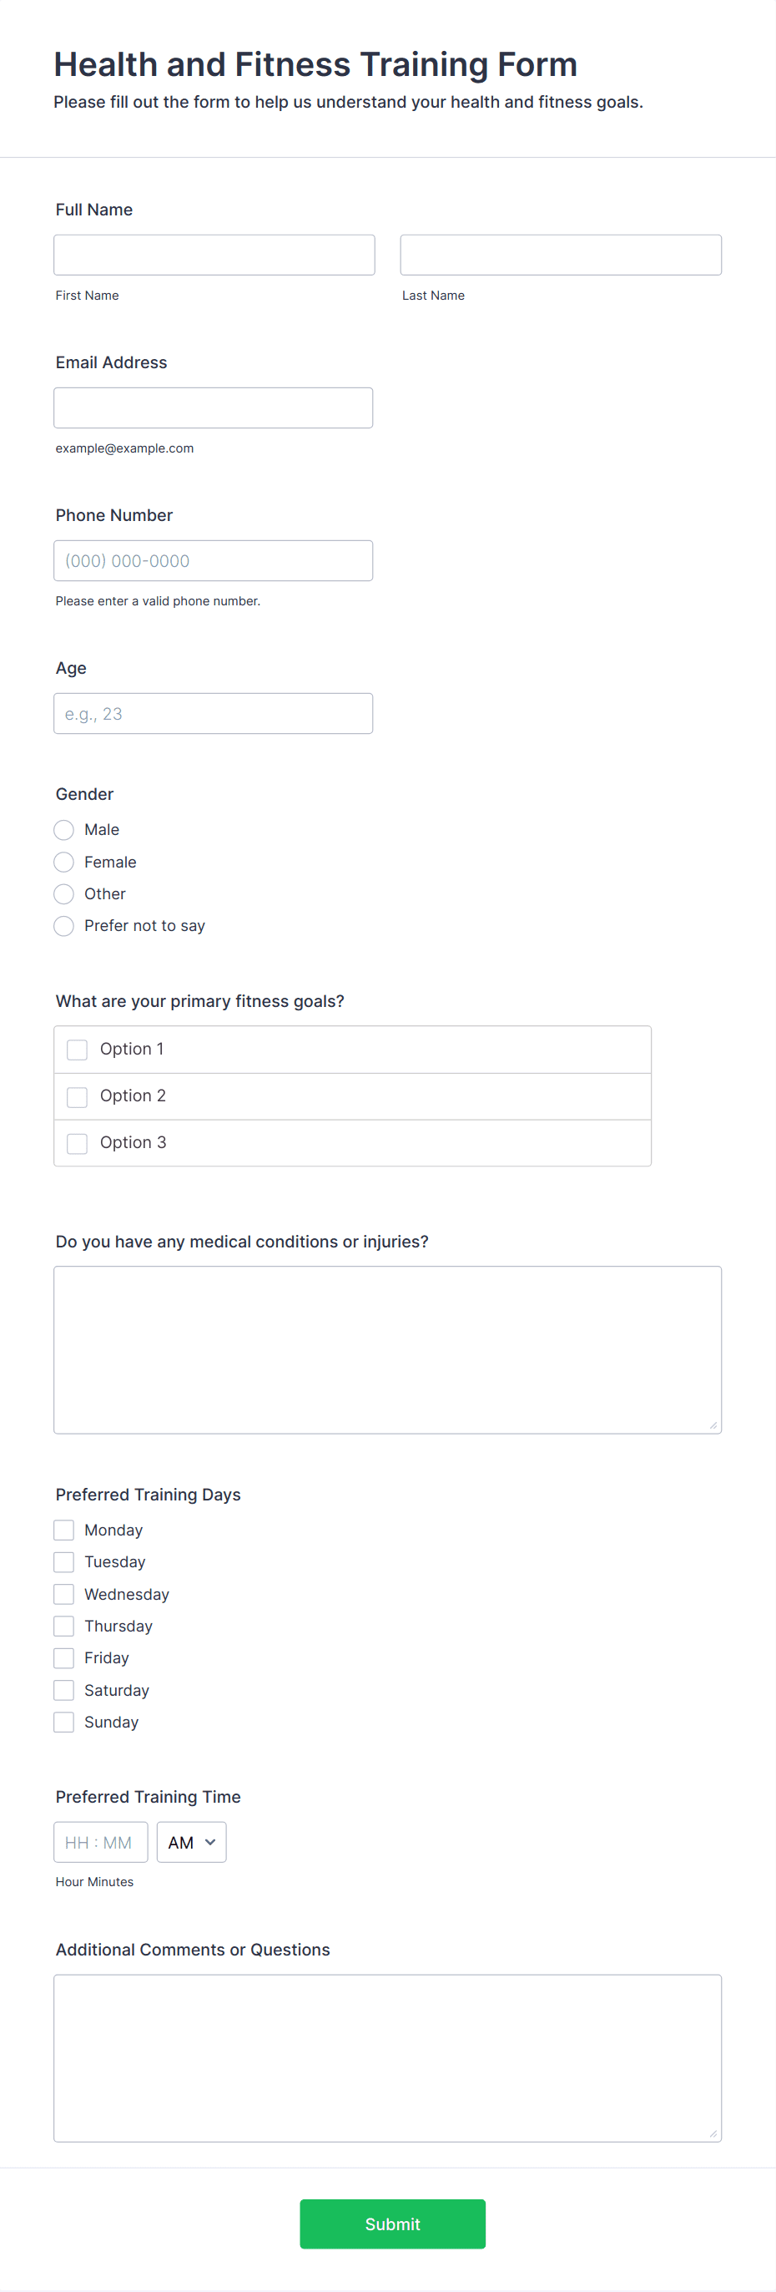This screenshot has width=776, height=2292.
Task: Focus the Email Address field
Action: 214,407
